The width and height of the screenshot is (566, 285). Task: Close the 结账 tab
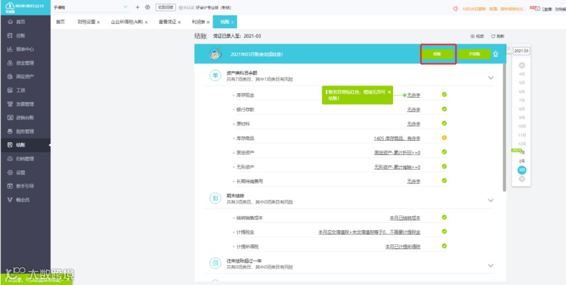pyautogui.click(x=233, y=23)
